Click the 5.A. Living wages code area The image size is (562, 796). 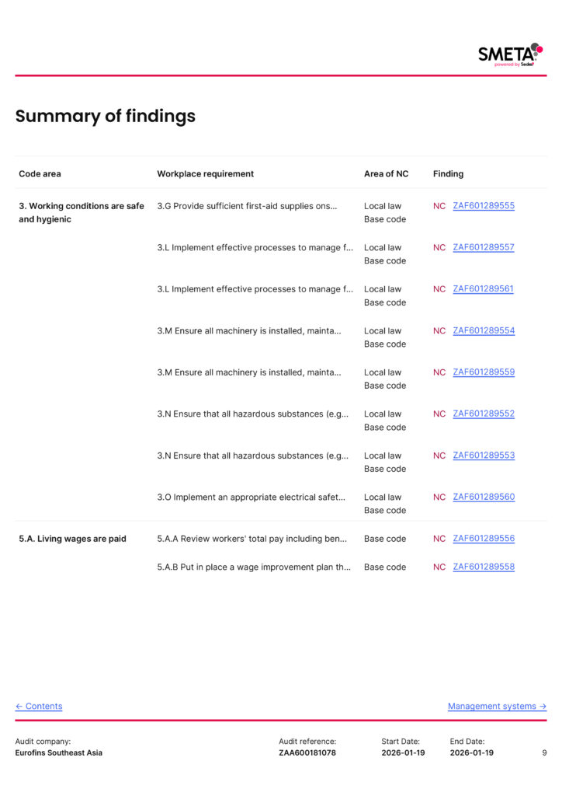[72, 539]
